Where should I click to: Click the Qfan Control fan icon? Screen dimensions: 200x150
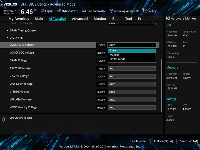pos(84,11)
